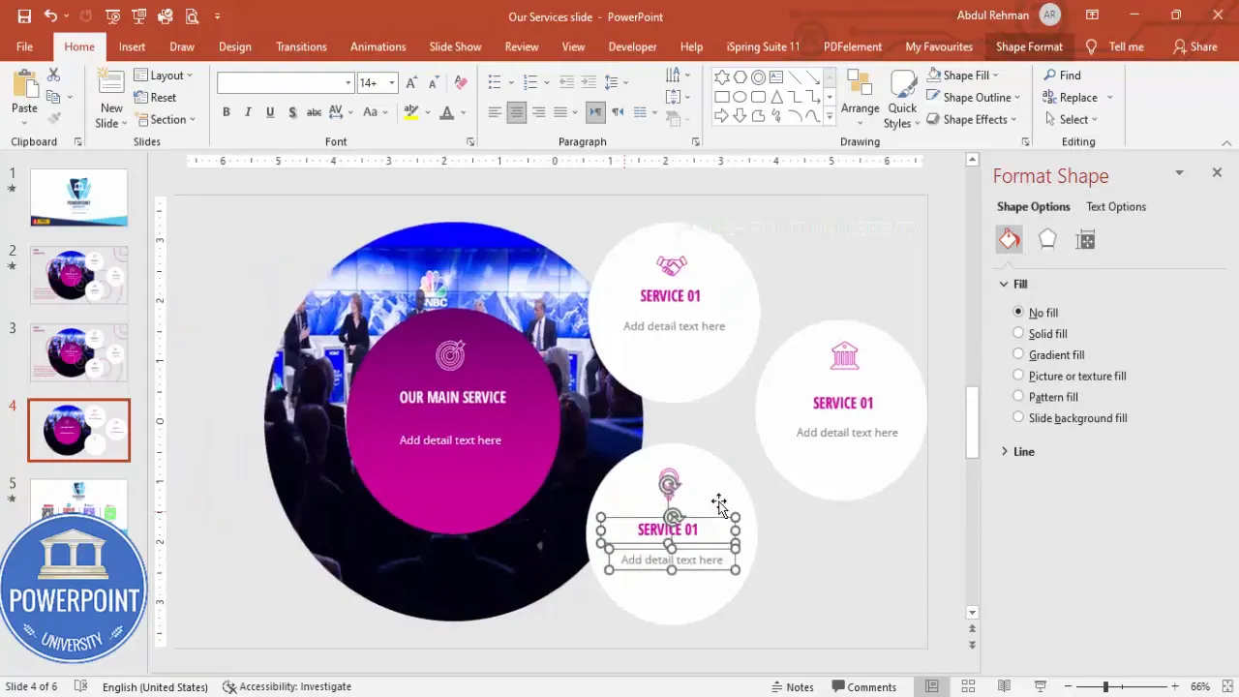Image resolution: width=1239 pixels, height=697 pixels.
Task: Center align the text
Action: [x=517, y=112]
